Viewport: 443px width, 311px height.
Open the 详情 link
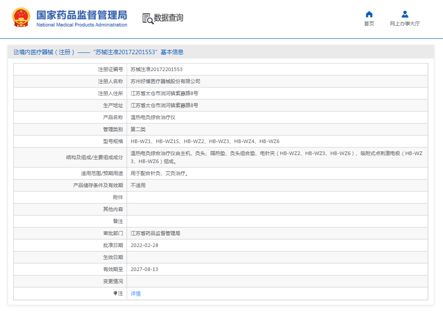136,294
